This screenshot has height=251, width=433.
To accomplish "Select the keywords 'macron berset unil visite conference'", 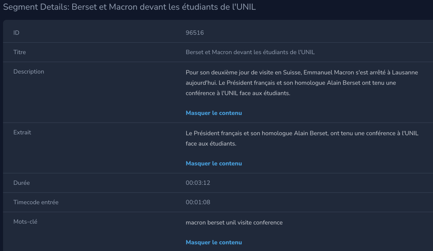I will (234, 223).
